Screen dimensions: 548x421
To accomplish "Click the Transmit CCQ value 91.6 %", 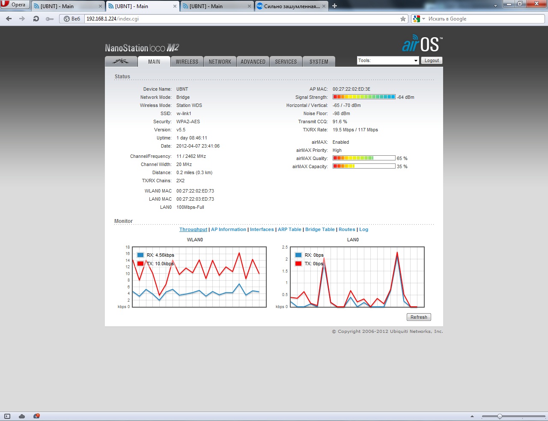I will click(340, 122).
